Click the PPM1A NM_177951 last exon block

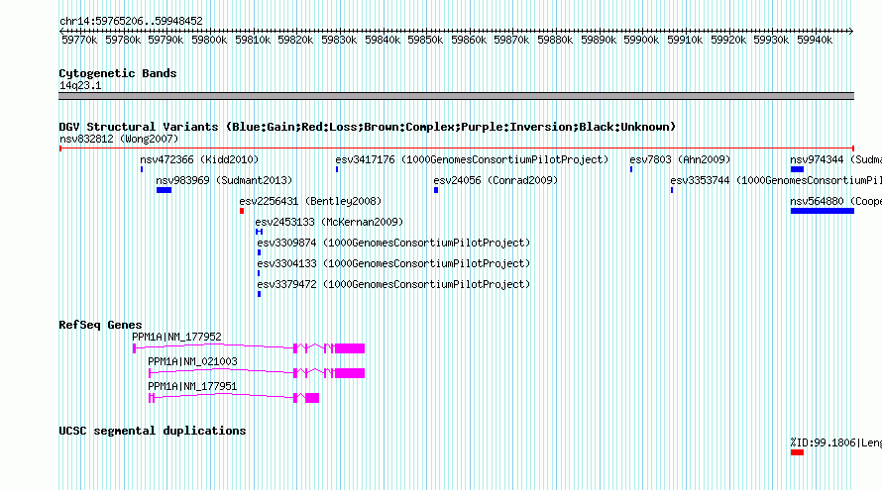coord(312,398)
